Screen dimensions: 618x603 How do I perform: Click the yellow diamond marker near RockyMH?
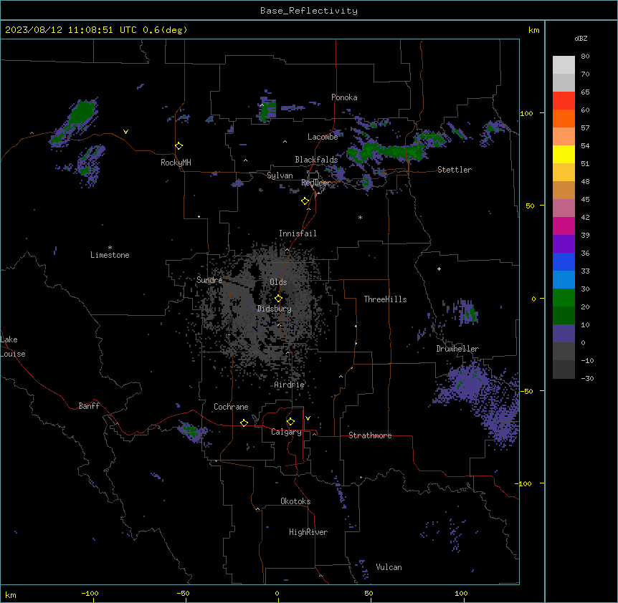point(179,146)
